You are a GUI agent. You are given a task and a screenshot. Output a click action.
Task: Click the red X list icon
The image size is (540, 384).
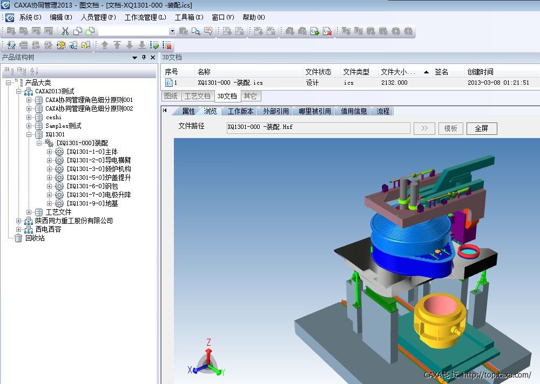click(167, 45)
